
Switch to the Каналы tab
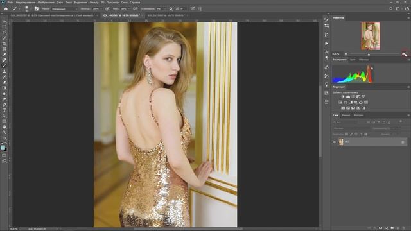coord(345,115)
